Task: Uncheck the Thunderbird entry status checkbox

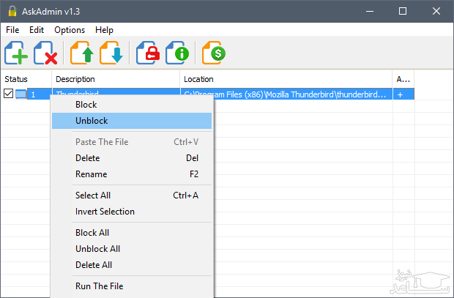Action: (x=8, y=94)
